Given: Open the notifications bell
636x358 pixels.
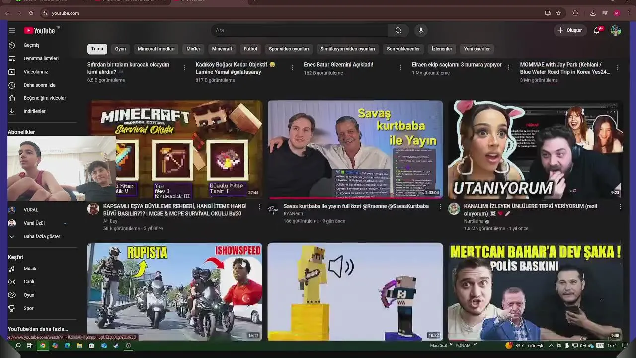Looking at the screenshot, I should point(597,30).
